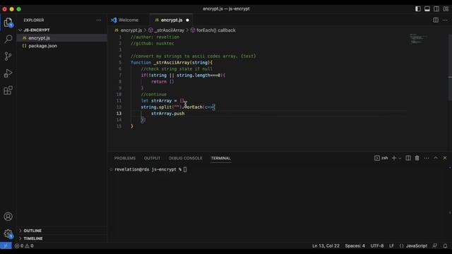Click the function _strAsciiArray declaration line
The image size is (452, 254).
172,63
